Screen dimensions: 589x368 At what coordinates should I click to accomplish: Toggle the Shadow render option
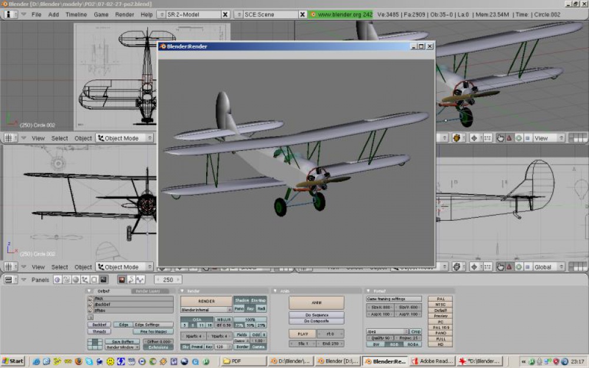[242, 300]
